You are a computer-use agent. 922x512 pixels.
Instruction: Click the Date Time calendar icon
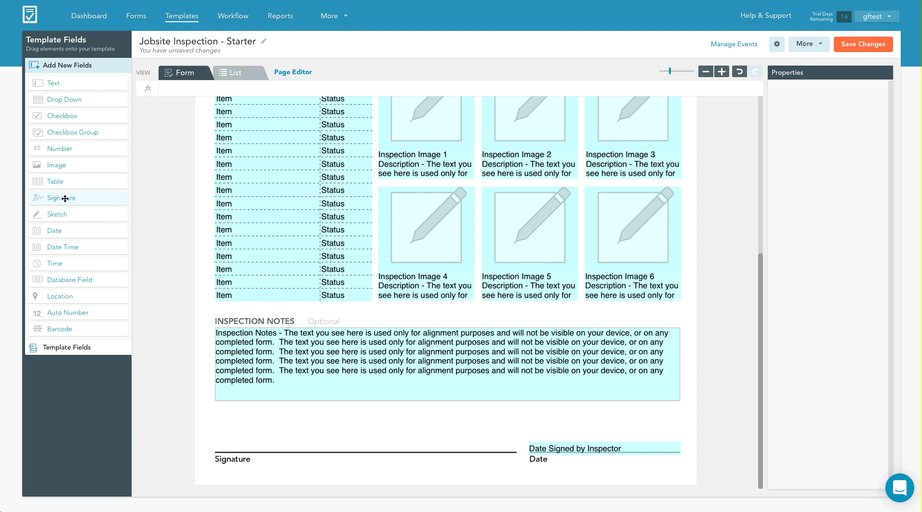[x=37, y=247]
